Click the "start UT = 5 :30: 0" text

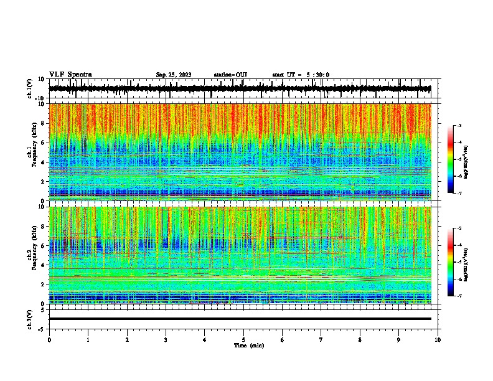301,75
